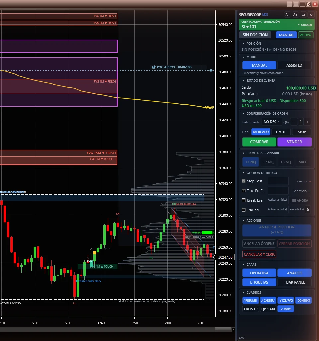Enable the Break Even checkbox
319x341 pixels.
pos(244,200)
